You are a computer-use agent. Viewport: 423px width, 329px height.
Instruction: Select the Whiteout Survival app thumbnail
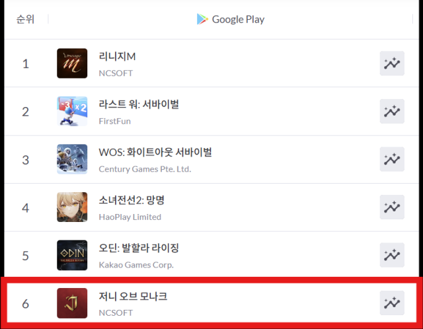72,159
